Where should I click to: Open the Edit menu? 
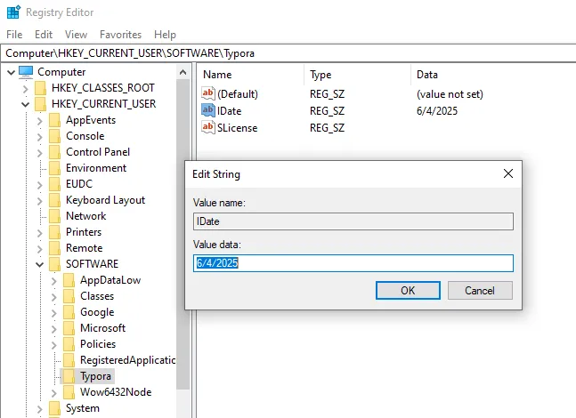point(44,35)
